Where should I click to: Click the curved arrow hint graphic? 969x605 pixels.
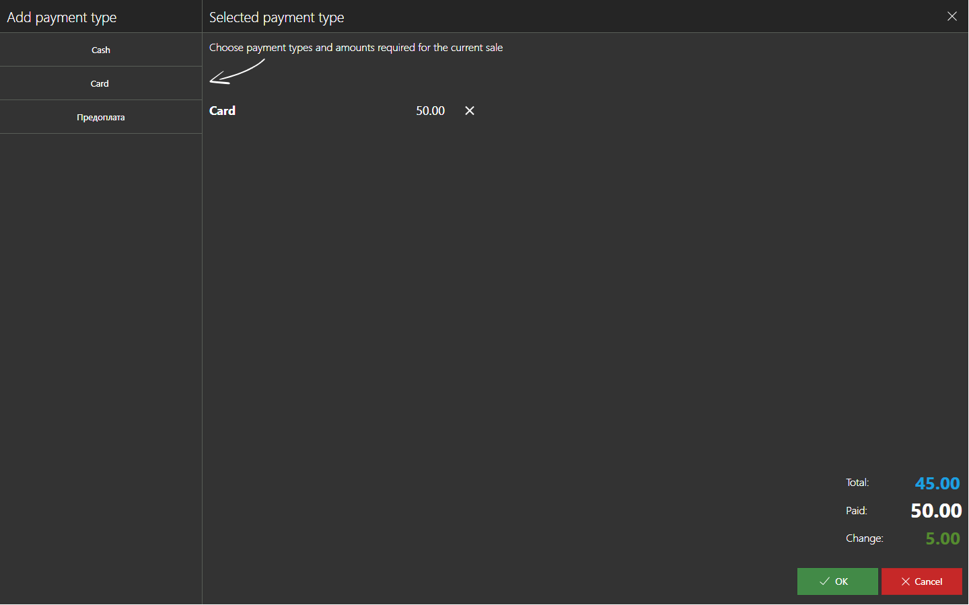point(237,72)
